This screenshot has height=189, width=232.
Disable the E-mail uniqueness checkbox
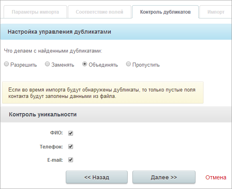(x=71, y=160)
